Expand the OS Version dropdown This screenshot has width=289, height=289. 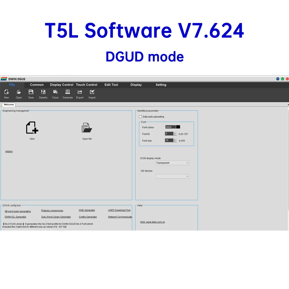coord(172,176)
